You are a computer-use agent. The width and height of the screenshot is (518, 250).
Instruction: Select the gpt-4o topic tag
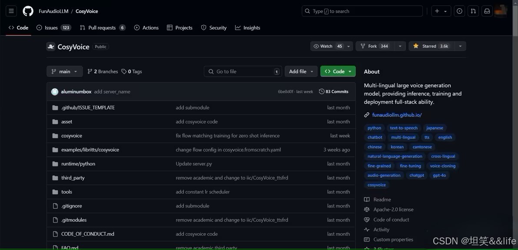point(439,175)
